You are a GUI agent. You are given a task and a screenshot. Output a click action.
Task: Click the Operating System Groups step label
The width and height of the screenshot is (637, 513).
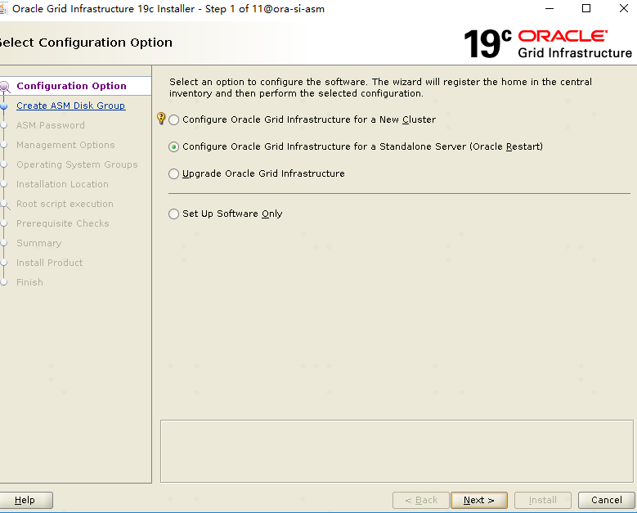77,164
